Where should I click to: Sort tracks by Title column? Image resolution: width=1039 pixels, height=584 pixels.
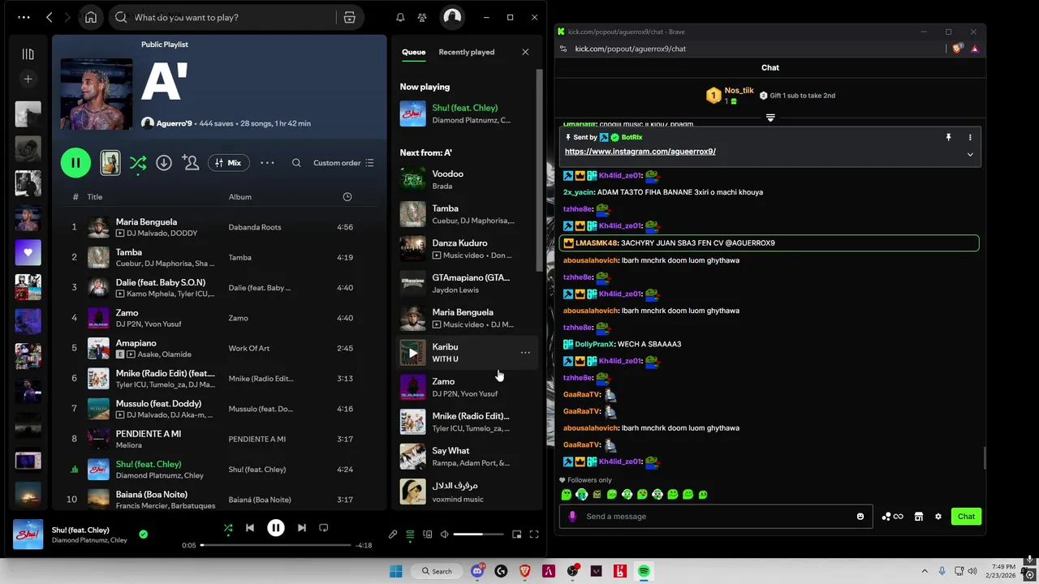[95, 197]
